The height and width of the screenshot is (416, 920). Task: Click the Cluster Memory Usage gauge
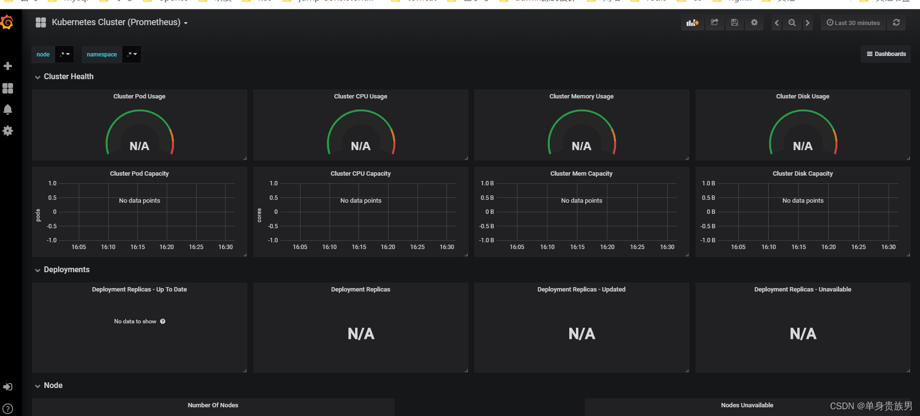(582, 132)
